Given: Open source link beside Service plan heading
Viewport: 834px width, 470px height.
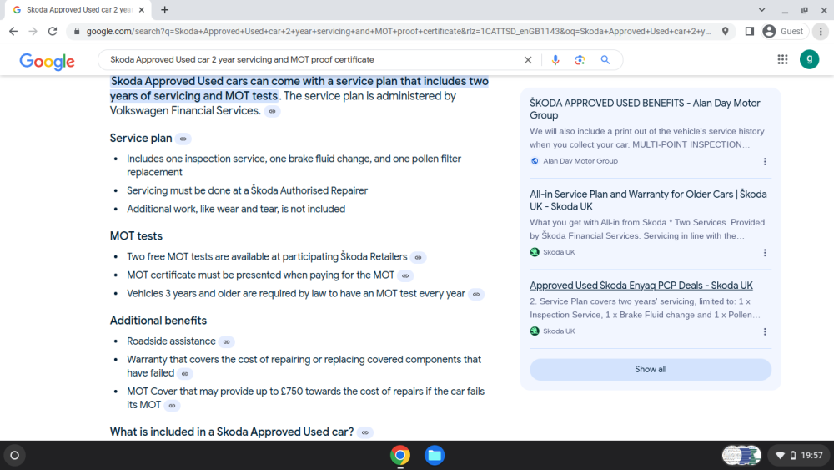Looking at the screenshot, I should click(183, 139).
